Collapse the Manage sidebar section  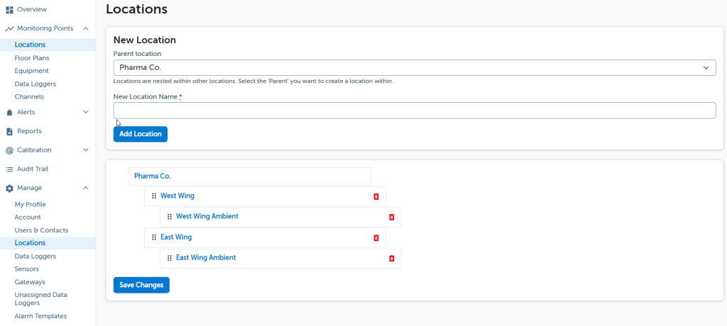click(85, 188)
